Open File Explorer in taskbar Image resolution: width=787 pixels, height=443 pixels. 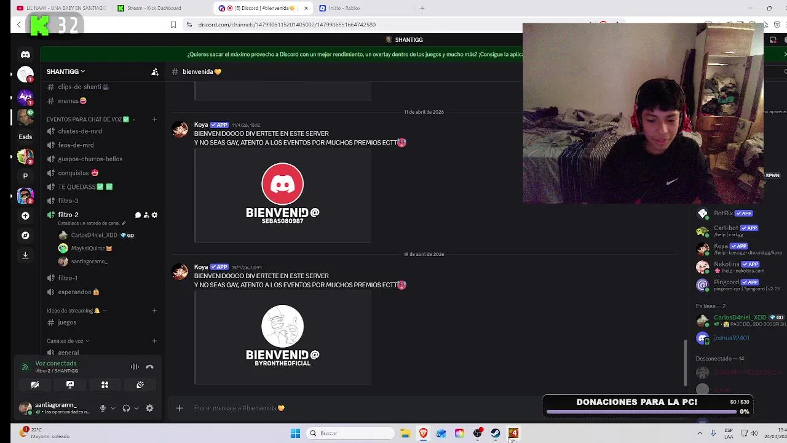(x=405, y=433)
